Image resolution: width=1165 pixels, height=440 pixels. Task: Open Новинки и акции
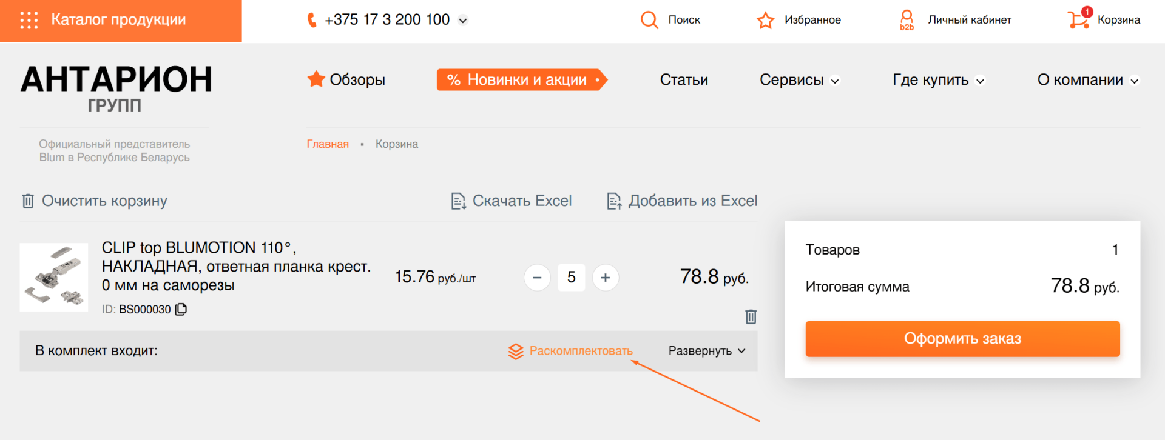522,80
